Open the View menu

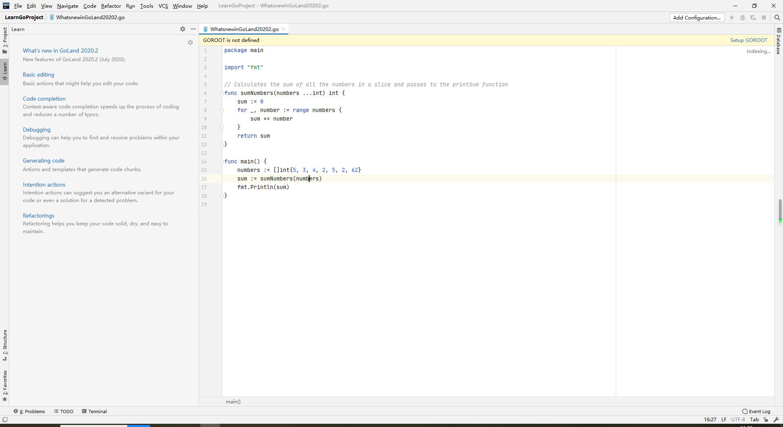pyautogui.click(x=46, y=6)
